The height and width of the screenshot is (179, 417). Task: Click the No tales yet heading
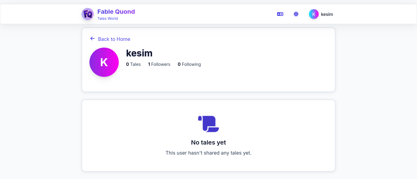coord(209,142)
